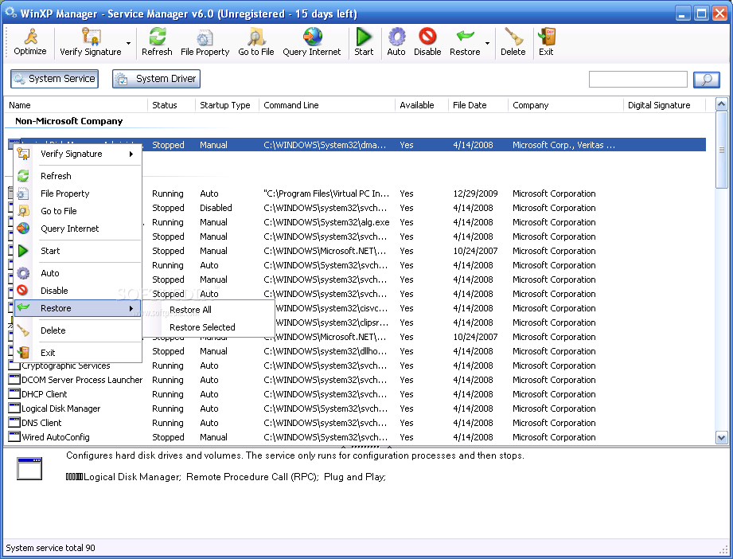Click the DCOM Server Process Launcher row icon
This screenshot has width=733, height=559.
pos(14,379)
